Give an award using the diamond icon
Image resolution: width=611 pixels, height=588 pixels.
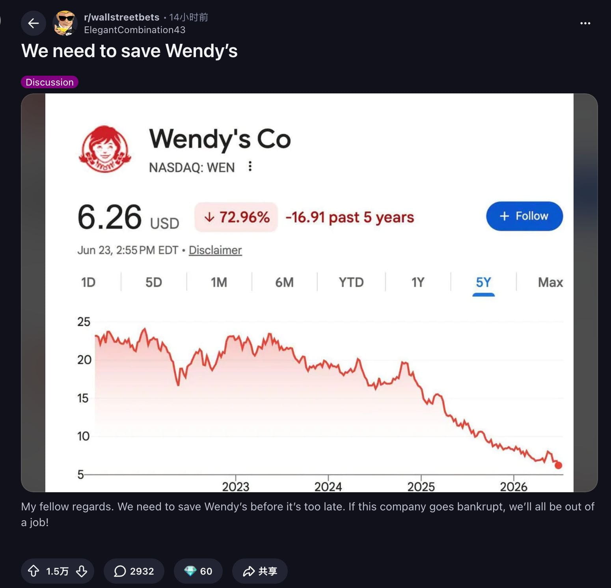point(198,571)
